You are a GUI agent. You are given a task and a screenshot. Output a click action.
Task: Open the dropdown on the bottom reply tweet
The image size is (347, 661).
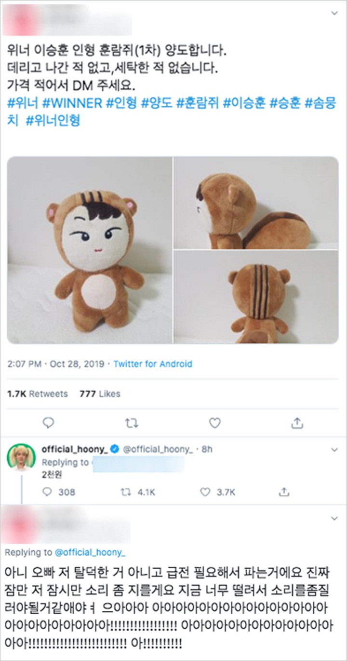(335, 518)
